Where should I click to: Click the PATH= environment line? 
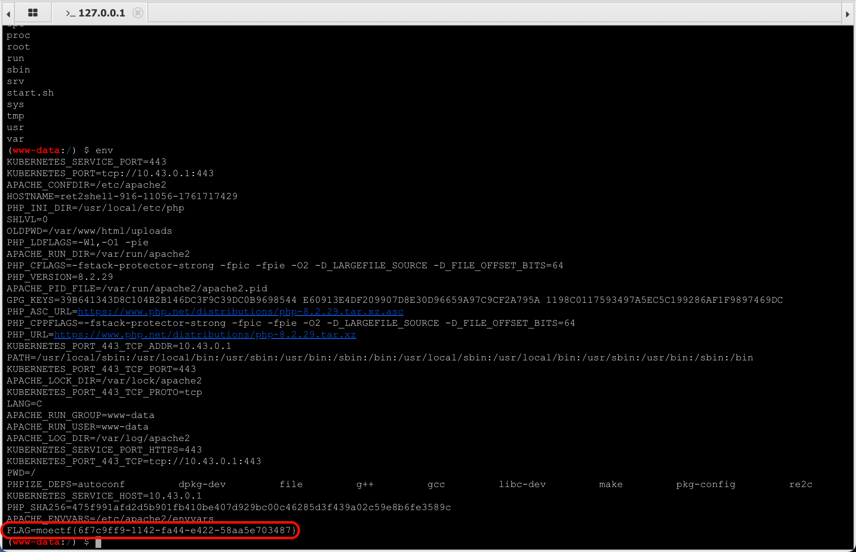click(x=379, y=357)
